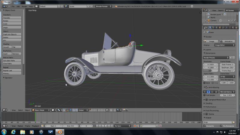The height and width of the screenshot is (135, 240).
Task: Open the Add menu
Action: (18, 6)
